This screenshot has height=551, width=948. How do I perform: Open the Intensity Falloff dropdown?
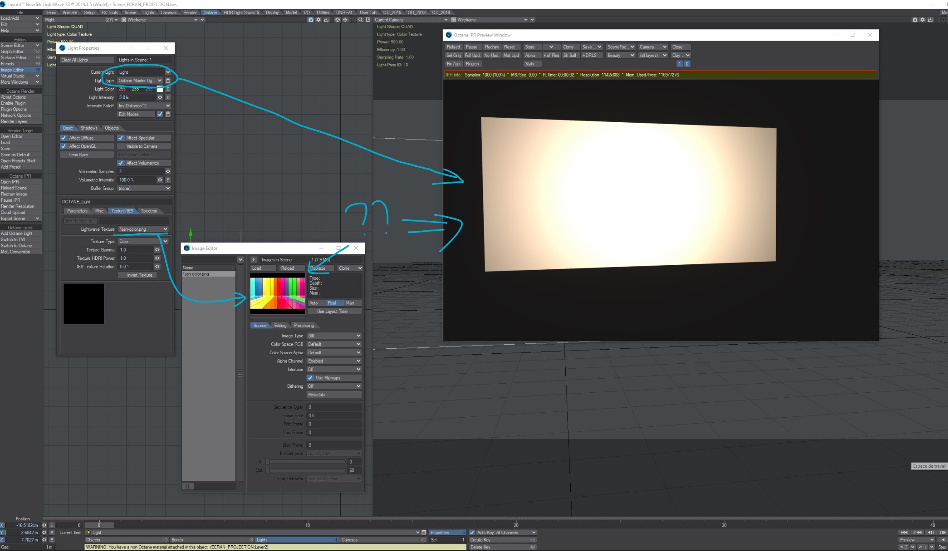(x=144, y=106)
